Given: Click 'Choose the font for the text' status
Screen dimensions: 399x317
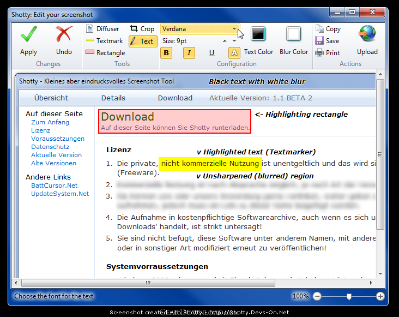Looking at the screenshot, I should 54,296.
